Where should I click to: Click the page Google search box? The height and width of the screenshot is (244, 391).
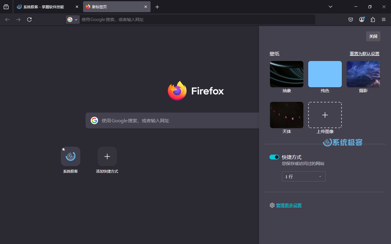[172, 120]
